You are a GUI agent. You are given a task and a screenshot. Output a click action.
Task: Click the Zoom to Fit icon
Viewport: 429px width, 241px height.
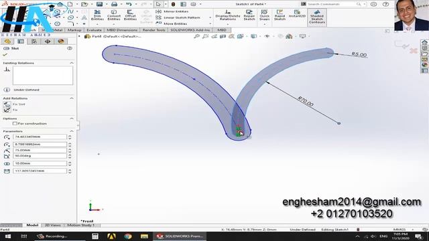pyautogui.click(x=196, y=36)
